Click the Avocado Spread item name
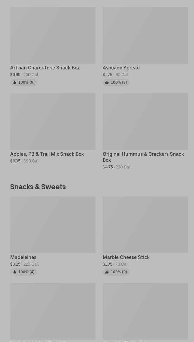 pos(121,68)
